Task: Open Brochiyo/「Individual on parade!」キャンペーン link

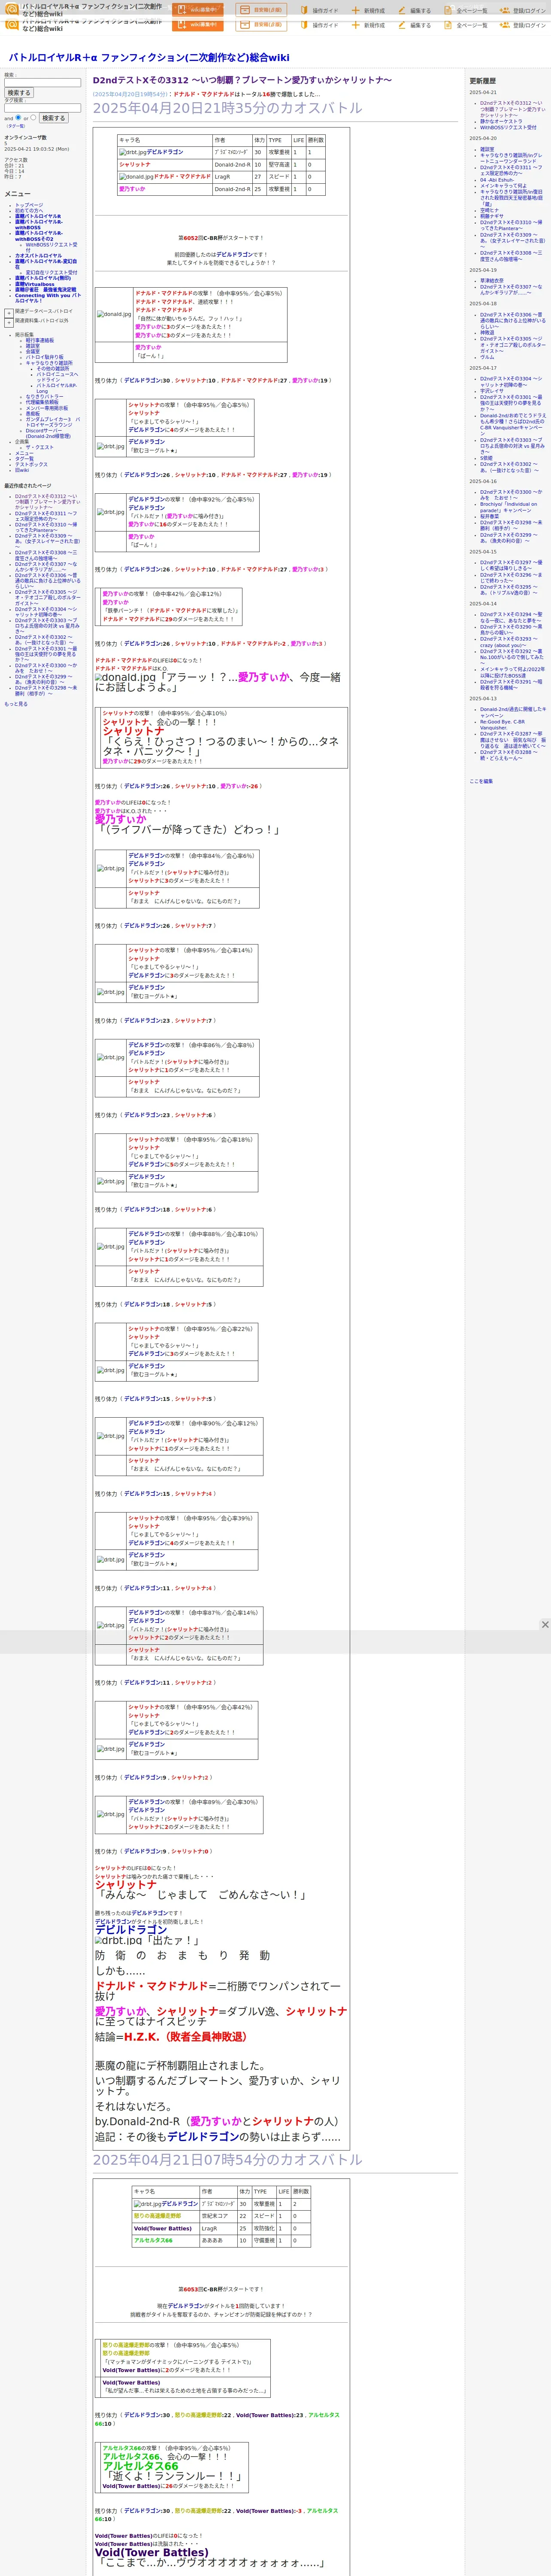Action: click(x=509, y=507)
